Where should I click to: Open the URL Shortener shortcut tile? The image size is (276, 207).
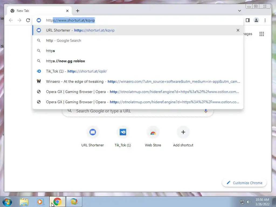[x=93, y=137]
